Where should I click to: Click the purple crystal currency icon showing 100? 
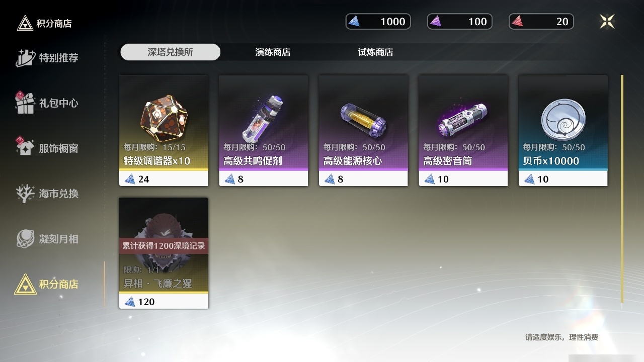(x=436, y=21)
